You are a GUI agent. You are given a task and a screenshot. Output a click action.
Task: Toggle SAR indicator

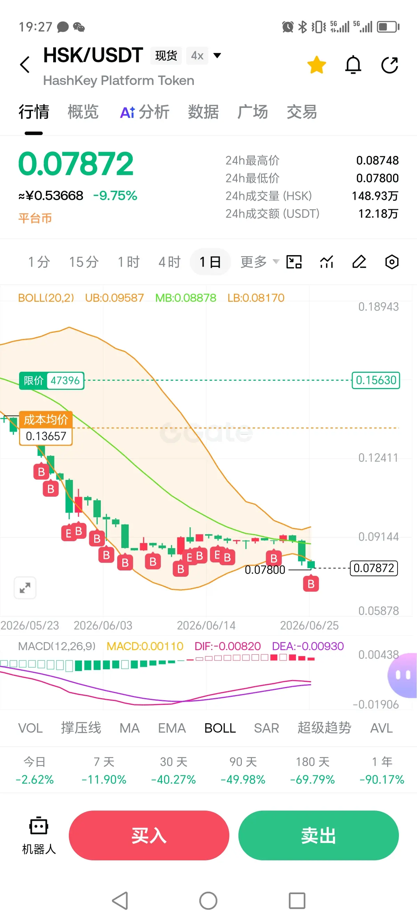(x=267, y=728)
